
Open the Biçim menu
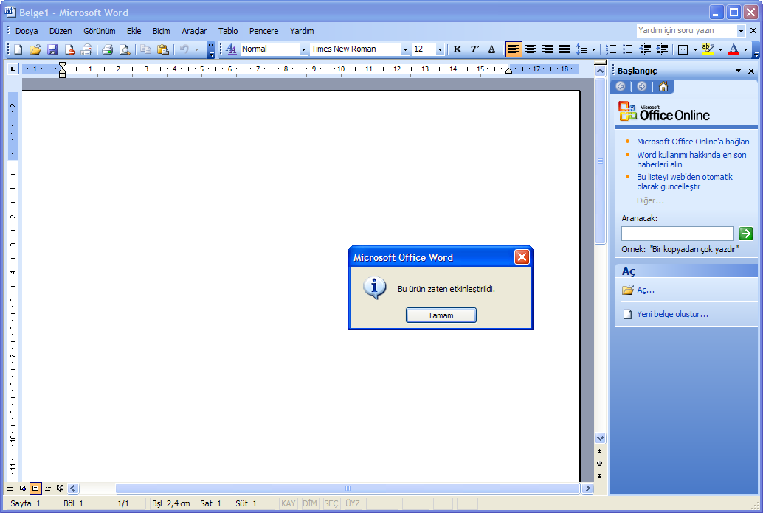point(161,31)
